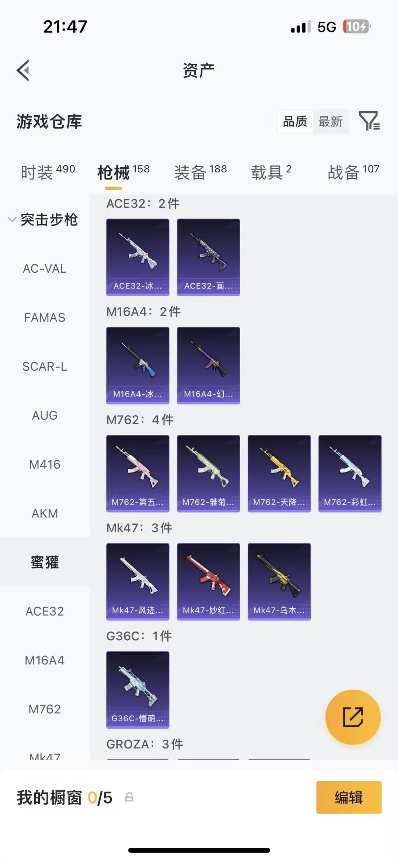Switch sorting to 品质
Image resolution: width=398 pixels, height=861 pixels.
pos(295,121)
